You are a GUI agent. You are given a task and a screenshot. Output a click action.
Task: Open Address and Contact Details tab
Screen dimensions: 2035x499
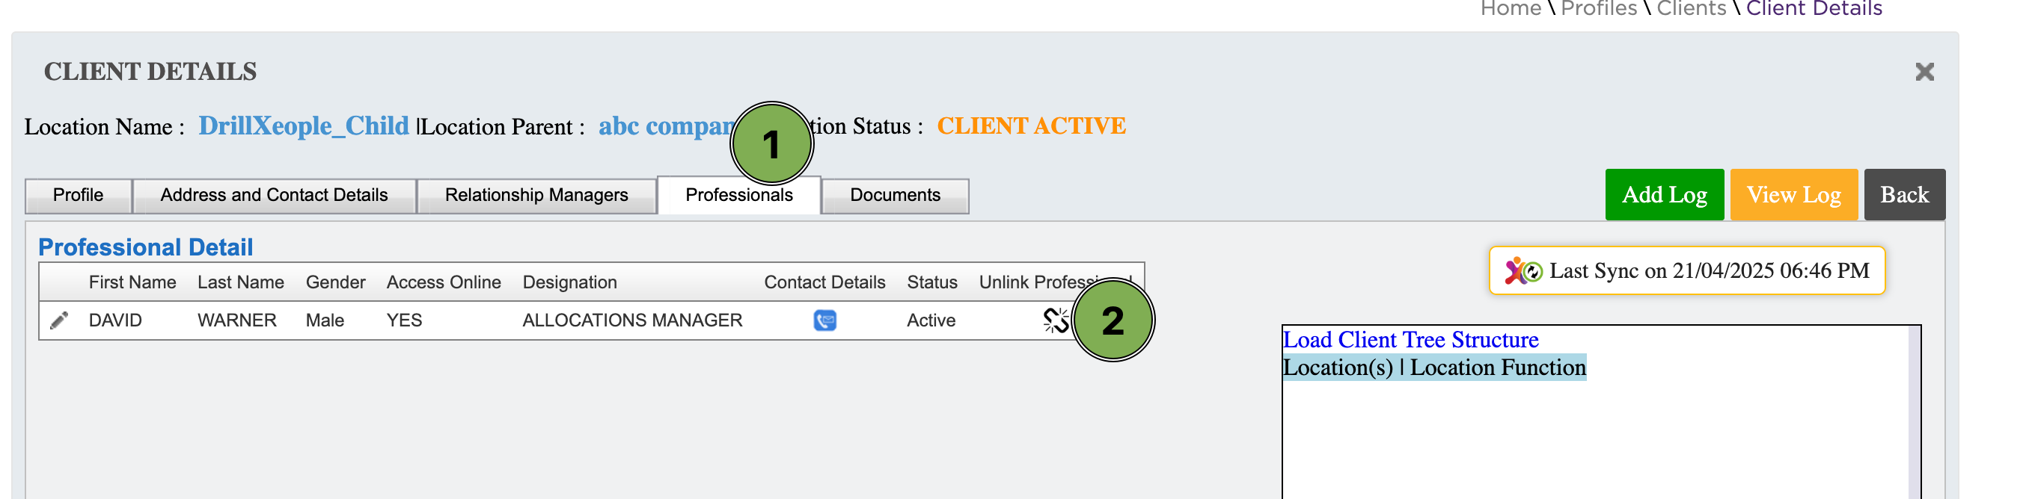point(274,196)
